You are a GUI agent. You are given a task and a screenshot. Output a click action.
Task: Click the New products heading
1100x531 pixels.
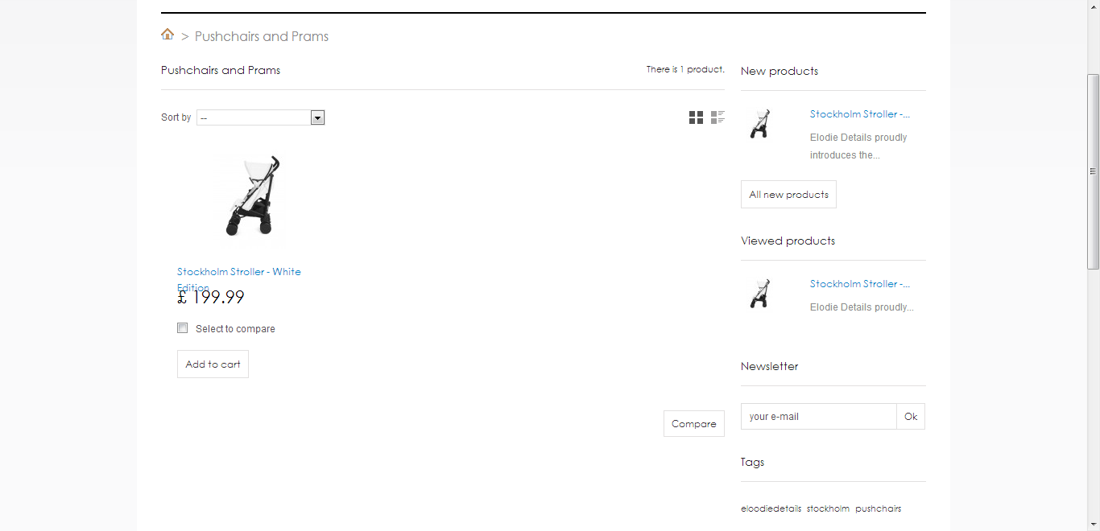coord(780,71)
